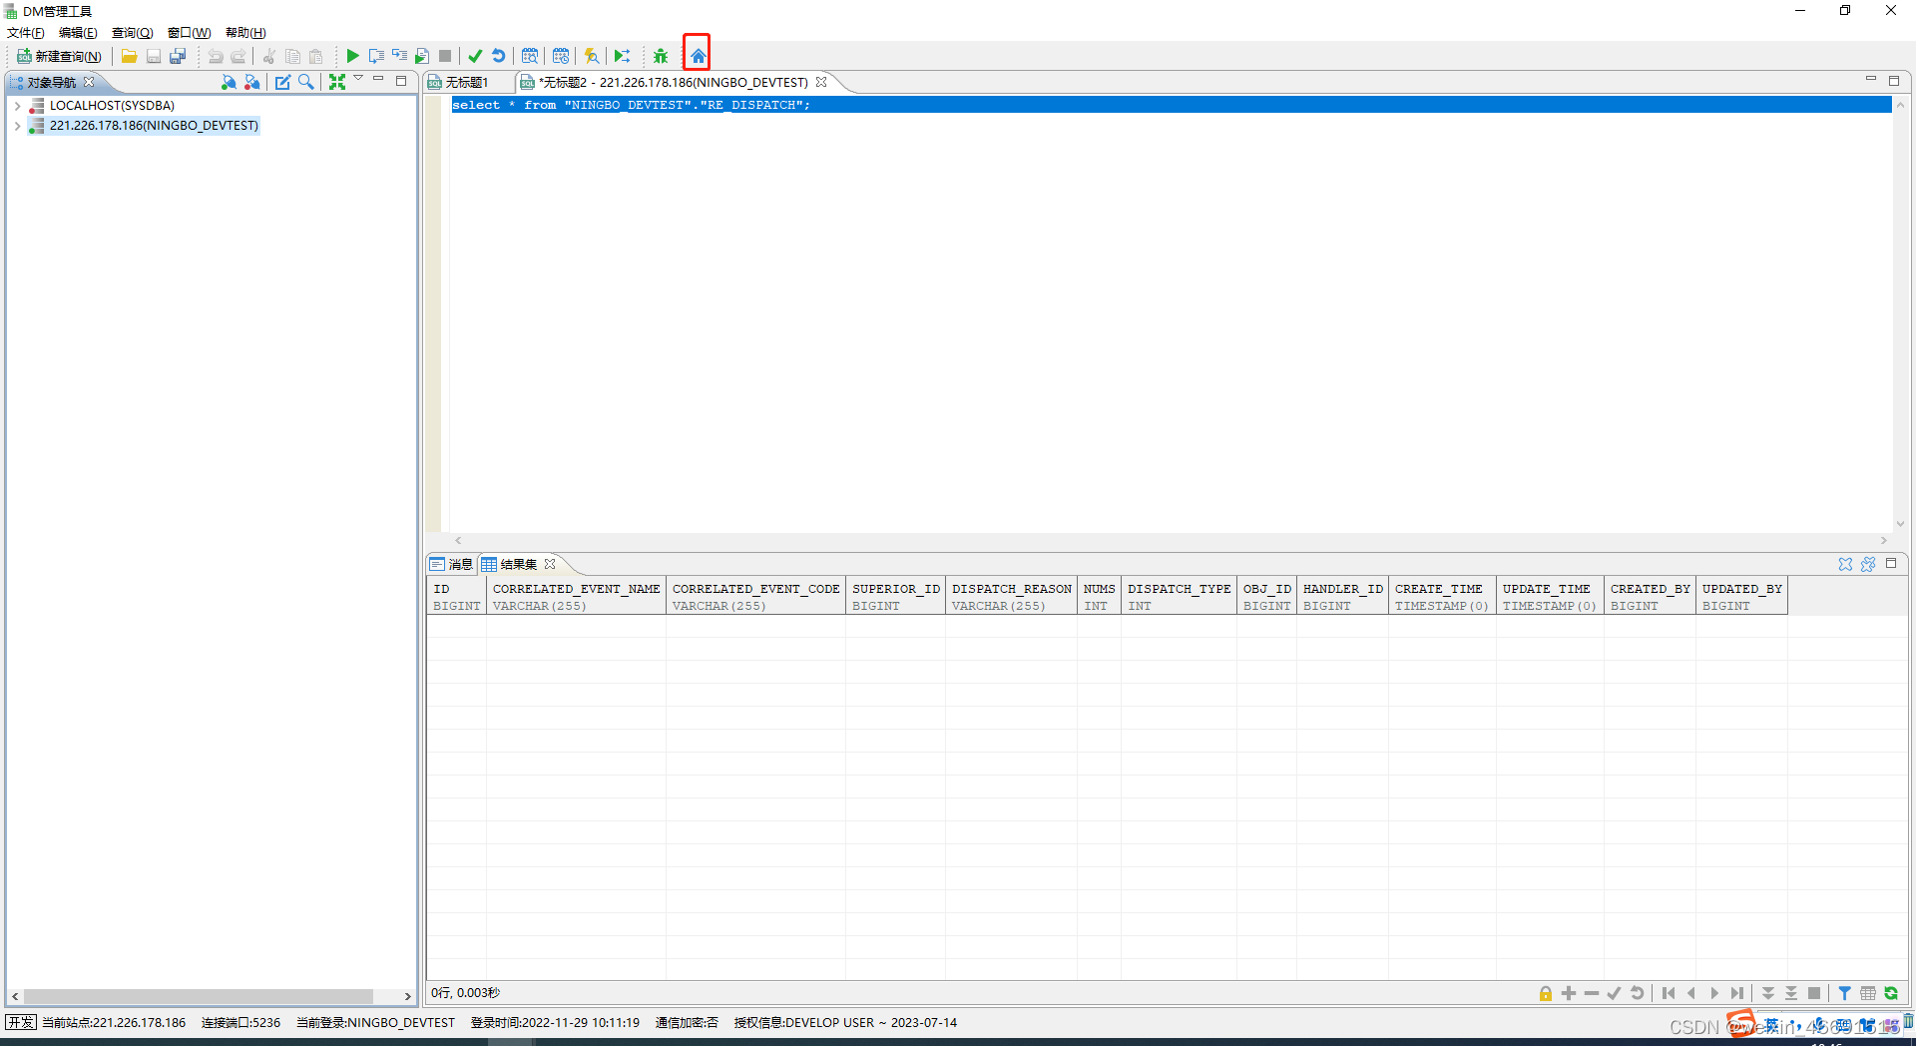The image size is (1916, 1046).
Task: Click the lock icon in result toolbar
Action: click(1545, 993)
